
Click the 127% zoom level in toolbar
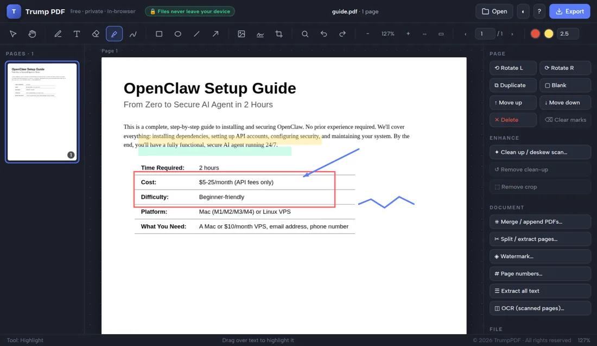pyautogui.click(x=388, y=34)
